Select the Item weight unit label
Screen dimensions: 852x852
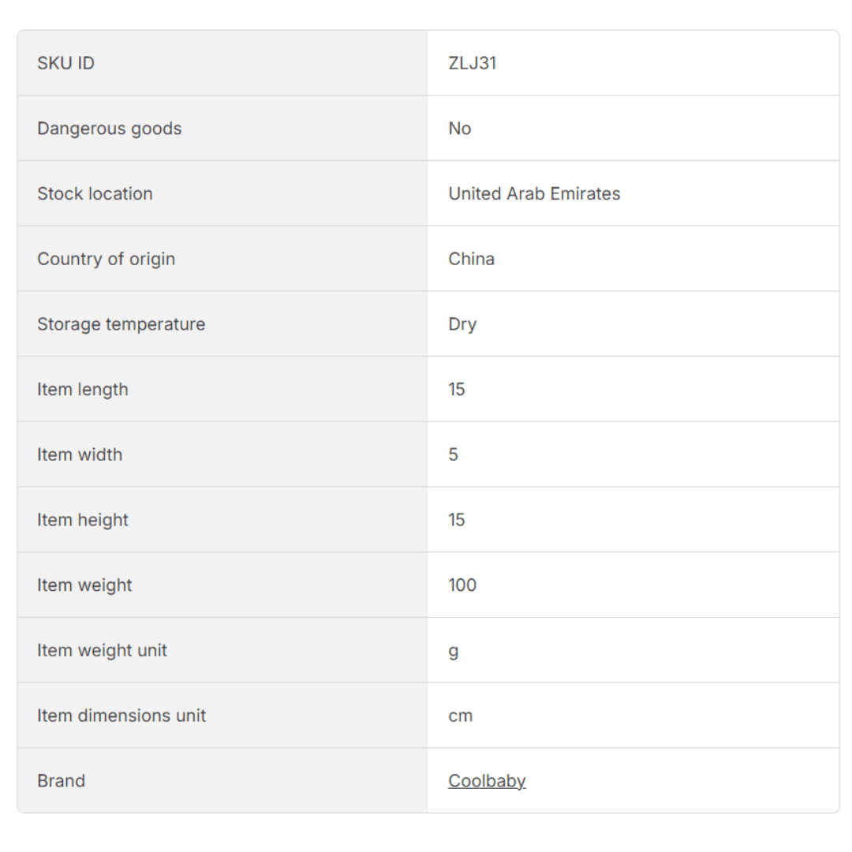[x=102, y=651]
